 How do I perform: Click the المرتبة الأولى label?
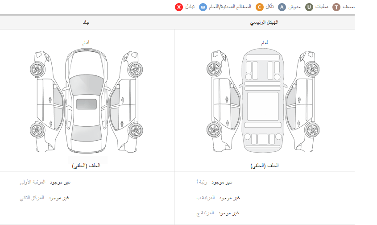[32, 183]
